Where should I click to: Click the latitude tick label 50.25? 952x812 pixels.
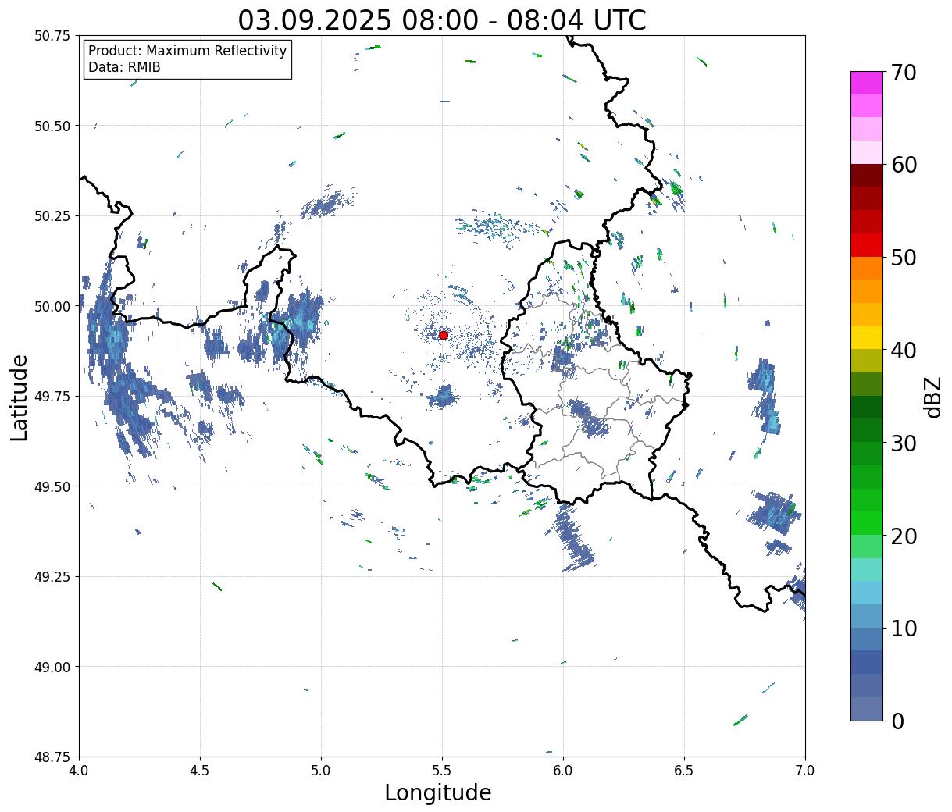[x=52, y=216]
